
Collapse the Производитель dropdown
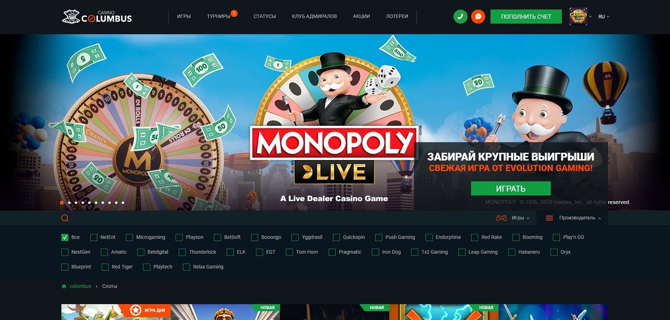tap(580, 218)
